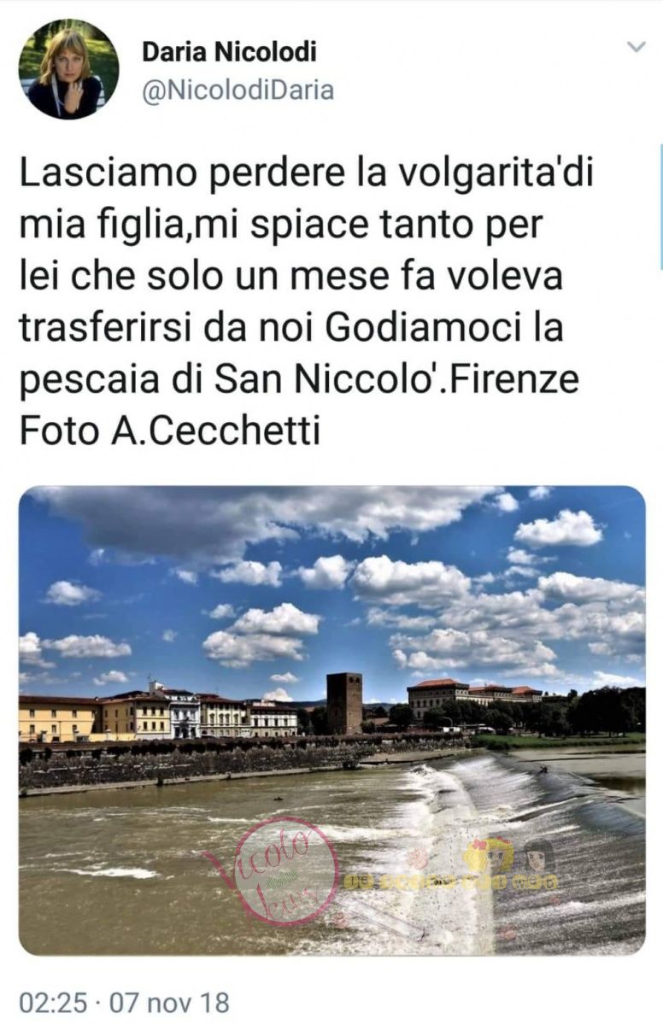Open the @NicolodiDaria handle
Viewport: 663px width, 1025px height.
pos(238,91)
